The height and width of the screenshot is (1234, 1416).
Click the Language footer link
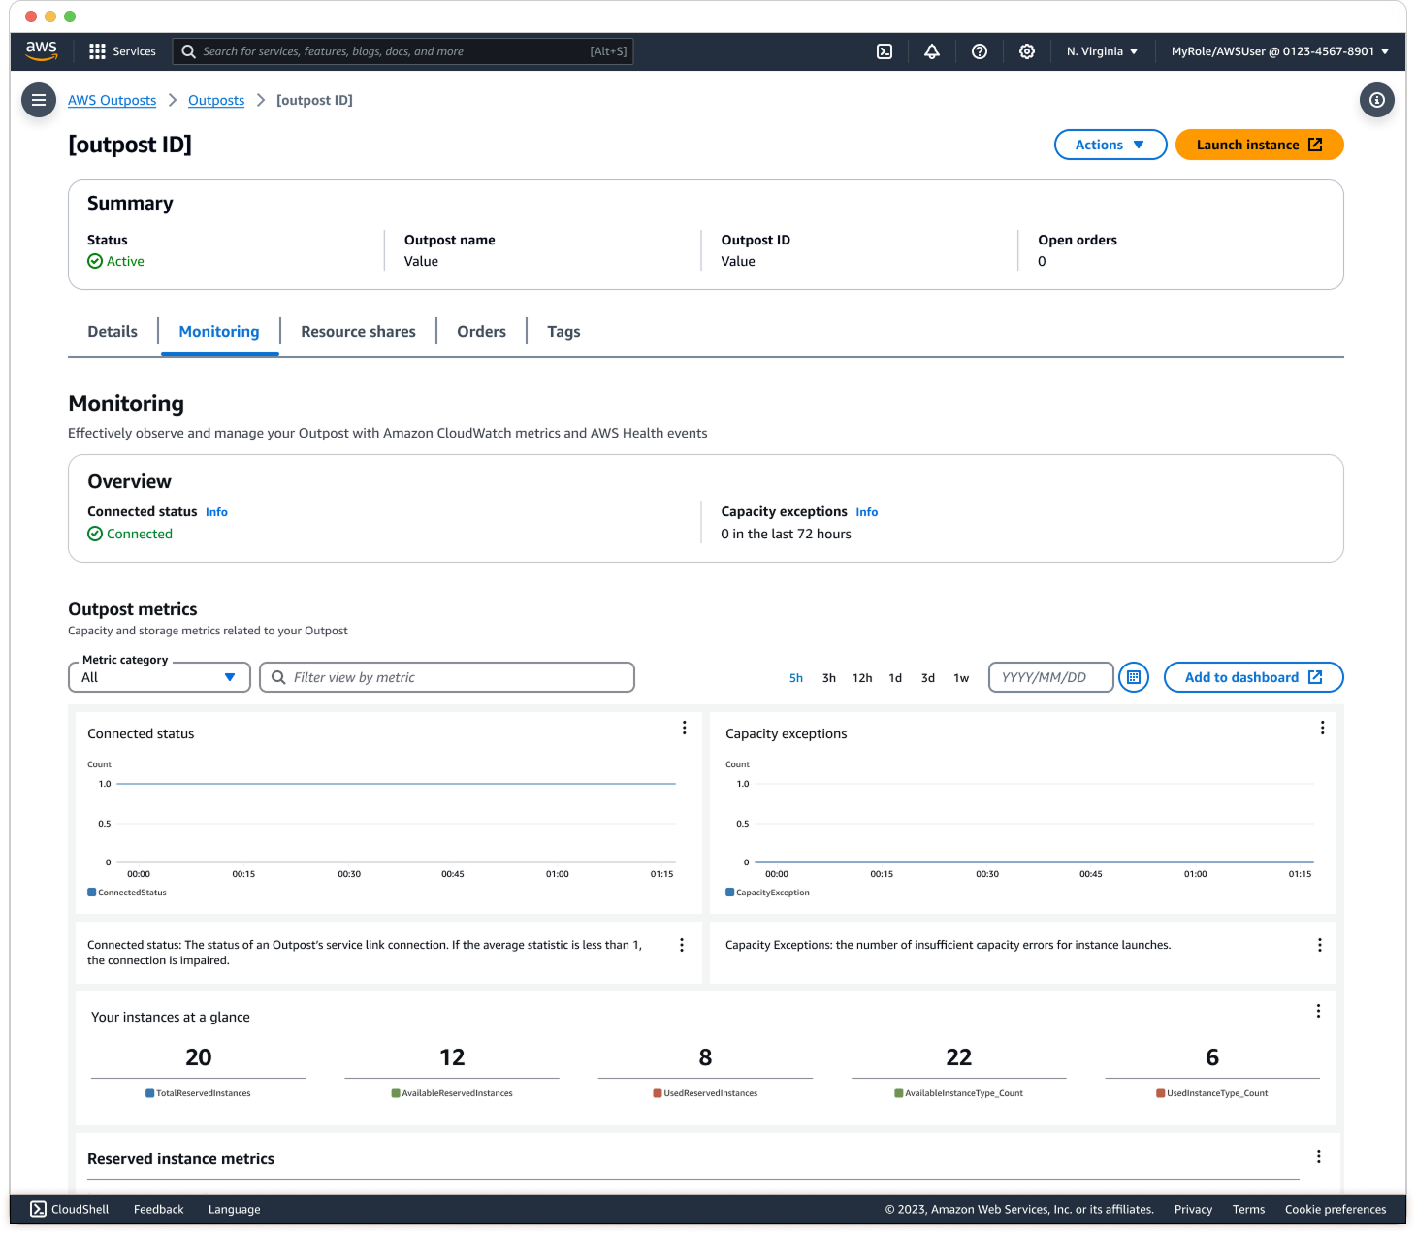click(x=234, y=1209)
